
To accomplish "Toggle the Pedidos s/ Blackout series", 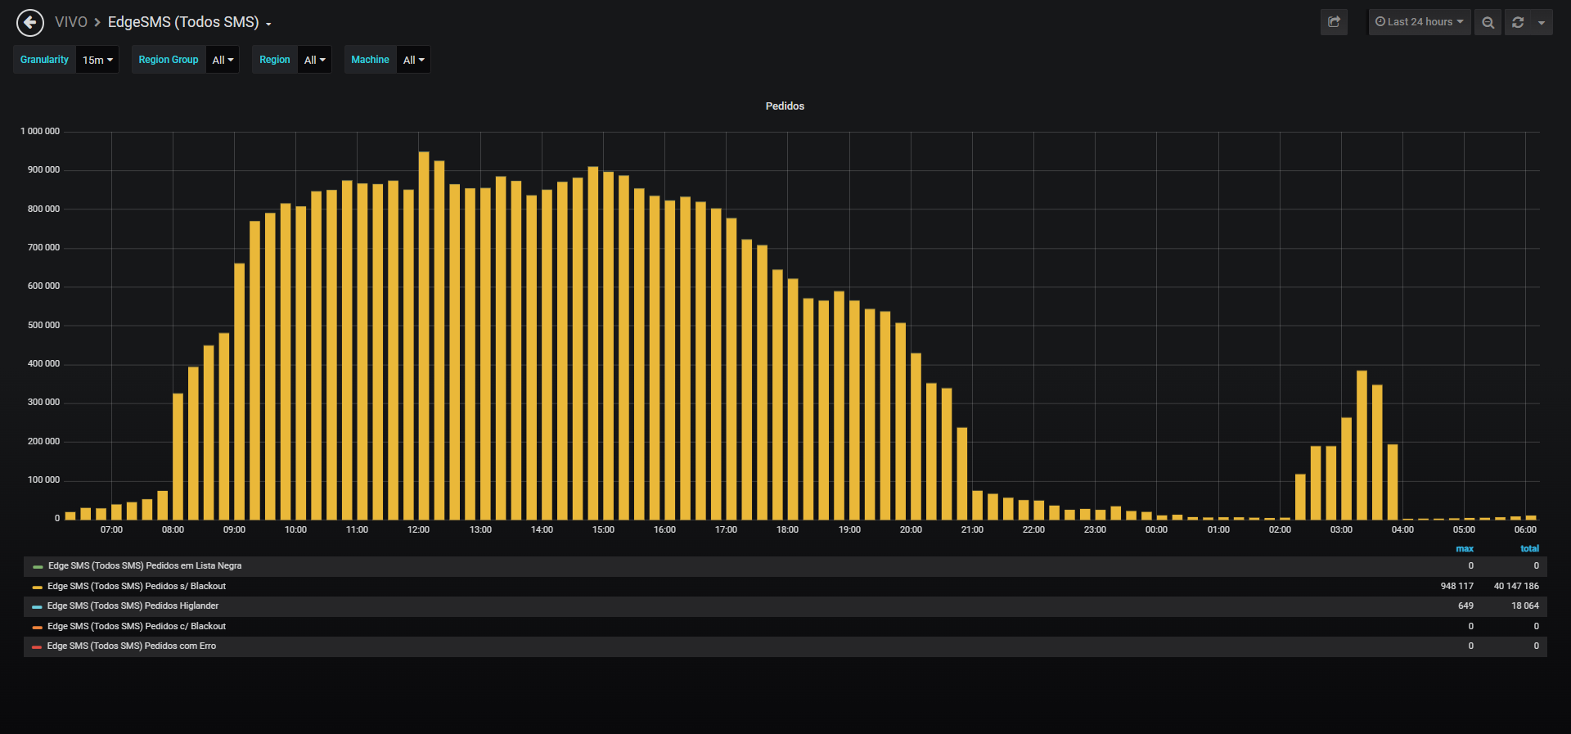I will point(136,586).
